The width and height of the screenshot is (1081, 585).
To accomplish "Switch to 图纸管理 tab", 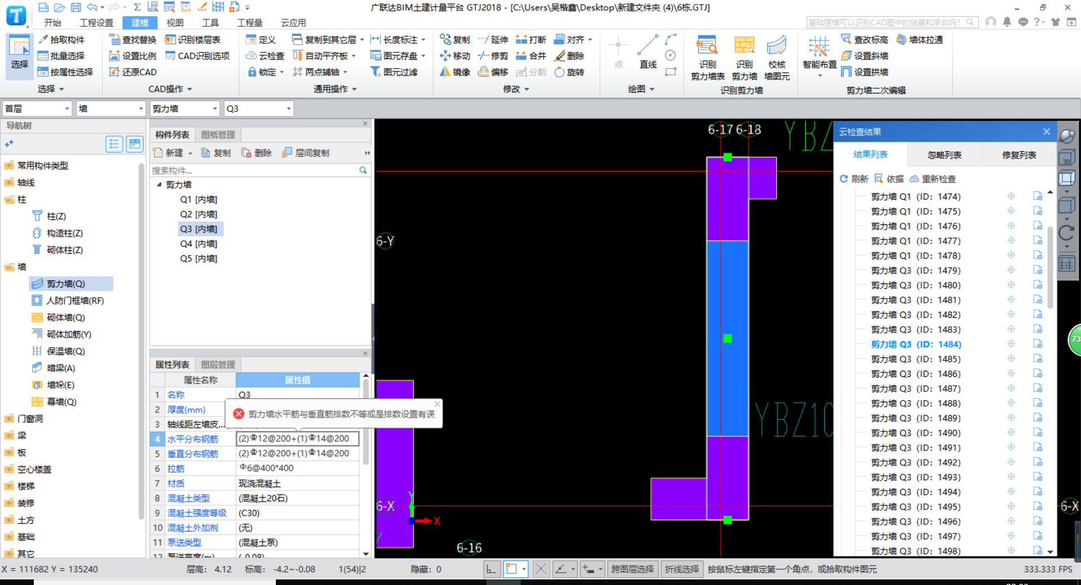I will 218,134.
